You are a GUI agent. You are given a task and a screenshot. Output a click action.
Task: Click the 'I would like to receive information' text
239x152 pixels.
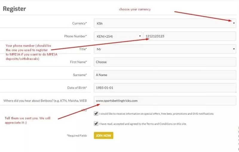[x=156, y=113]
